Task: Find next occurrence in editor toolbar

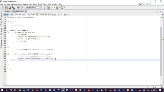Action: [x=34, y=15]
